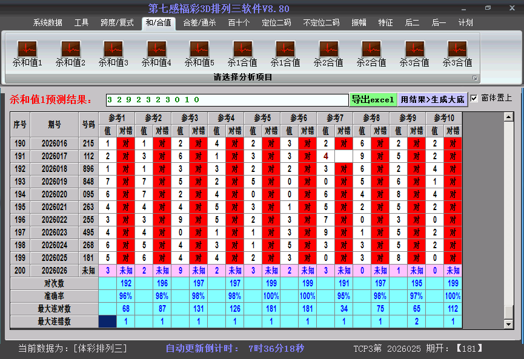Open the 计划 tab
The width and height of the screenshot is (524, 359).
coord(465,23)
